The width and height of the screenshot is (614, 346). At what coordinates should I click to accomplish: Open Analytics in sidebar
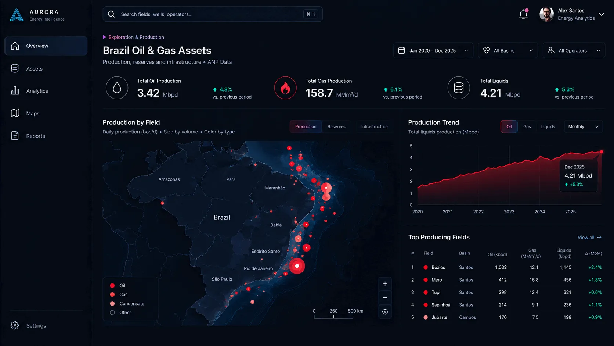pyautogui.click(x=46, y=91)
